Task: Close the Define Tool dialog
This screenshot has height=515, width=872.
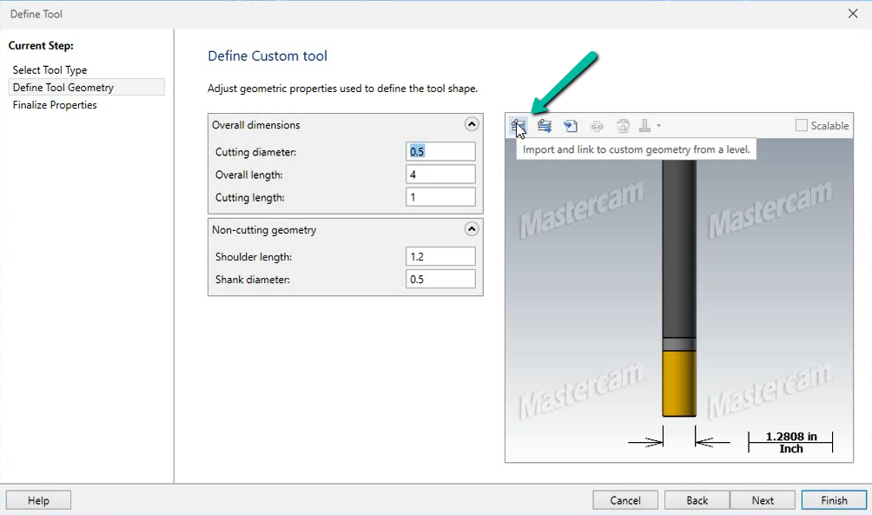Action: (x=853, y=13)
